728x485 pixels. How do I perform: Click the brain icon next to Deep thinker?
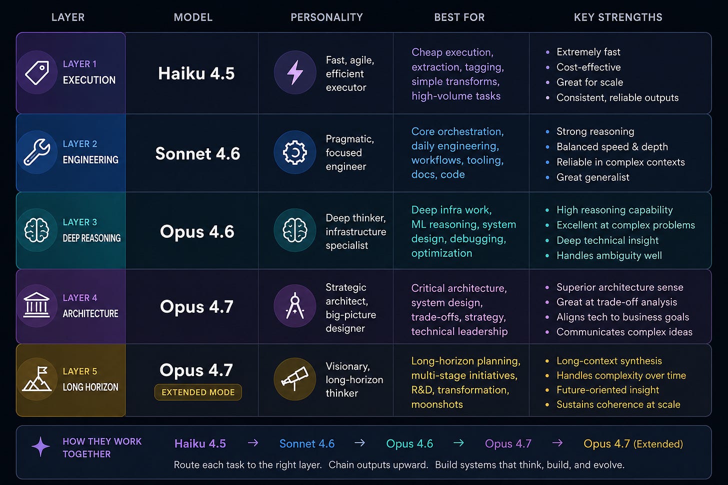click(x=295, y=230)
